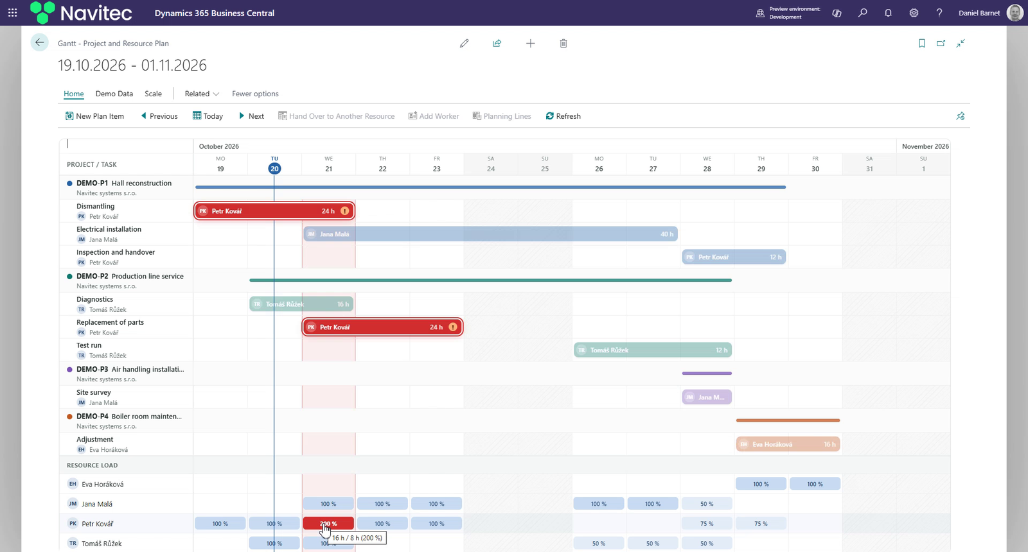
Task: Click warning icon on Replacement of parts bar
Action: 453,327
